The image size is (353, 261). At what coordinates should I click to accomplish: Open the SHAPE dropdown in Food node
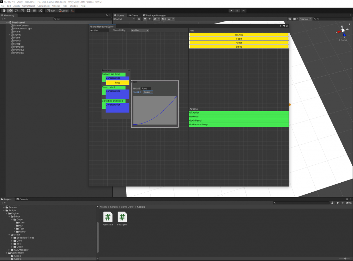coord(148,92)
